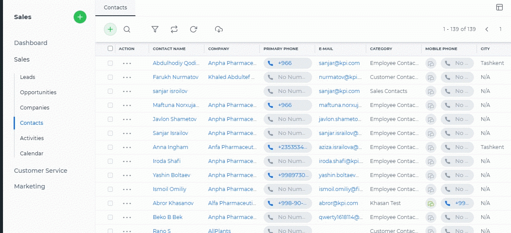Click the repeat arrows icon in toolbar
511x233 pixels.
[174, 29]
